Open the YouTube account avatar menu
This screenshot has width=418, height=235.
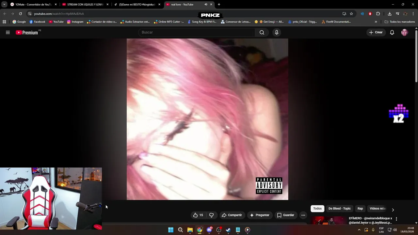tap(405, 32)
